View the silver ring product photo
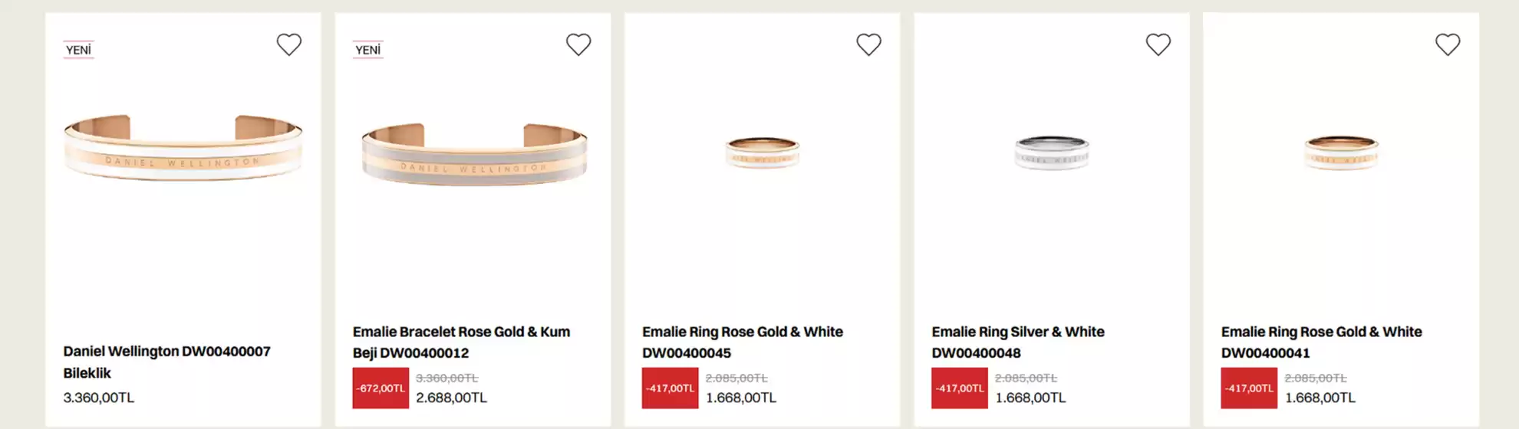 (1052, 152)
